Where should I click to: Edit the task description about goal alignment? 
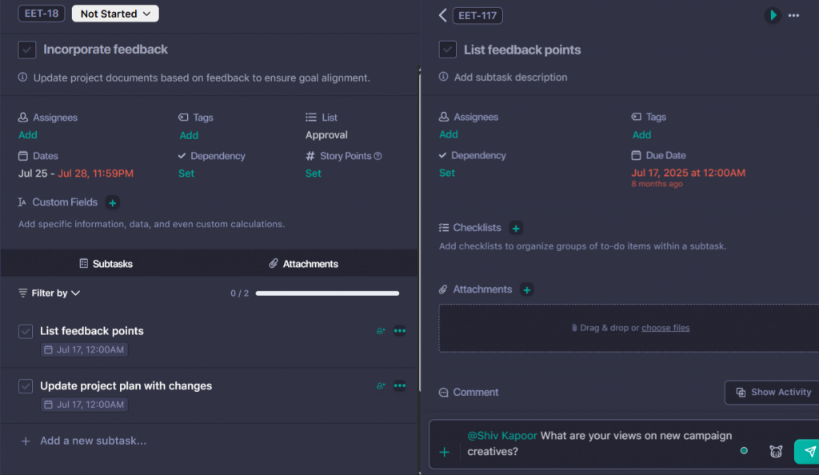(202, 78)
